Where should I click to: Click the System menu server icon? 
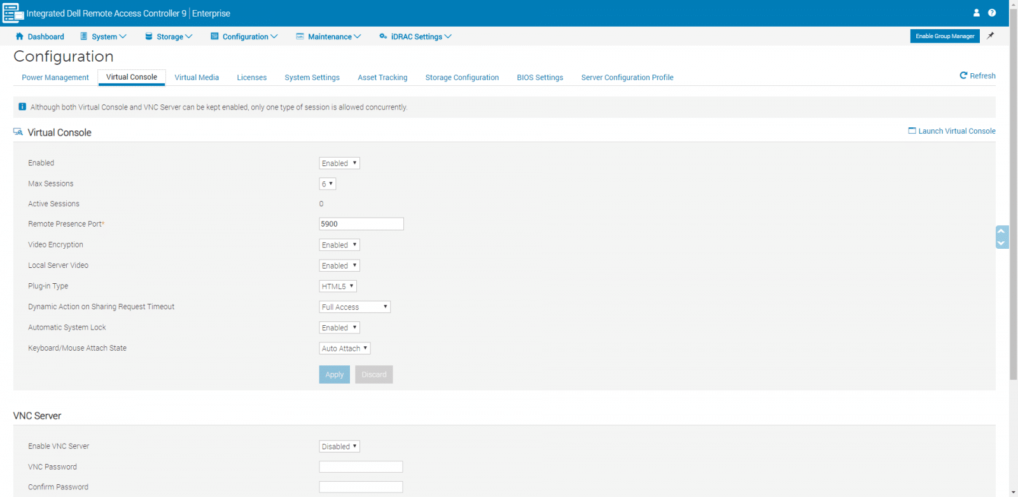(83, 36)
